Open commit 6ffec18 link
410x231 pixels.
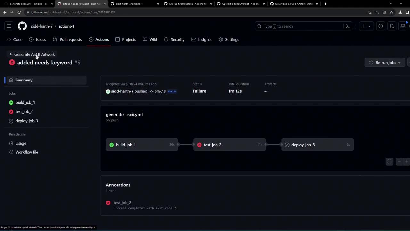pyautogui.click(x=160, y=91)
